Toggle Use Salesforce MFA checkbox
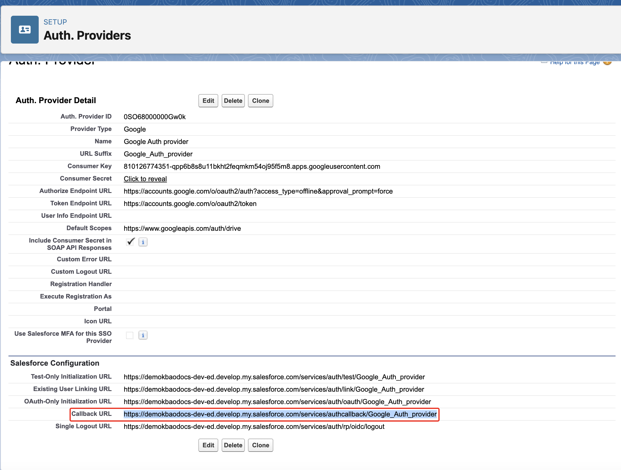 click(130, 335)
